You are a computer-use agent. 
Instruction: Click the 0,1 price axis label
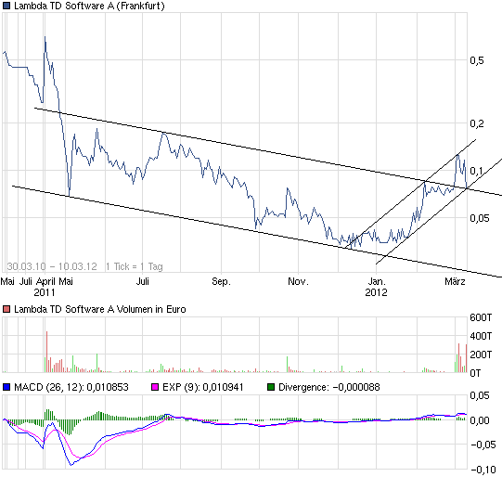[x=476, y=171]
